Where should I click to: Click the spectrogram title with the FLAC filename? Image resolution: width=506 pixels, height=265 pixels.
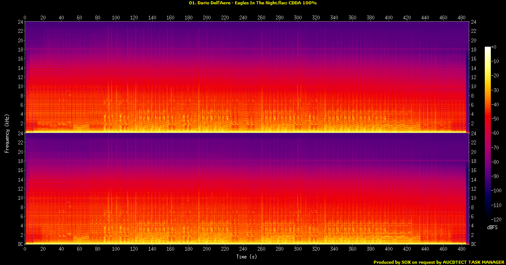click(253, 3)
